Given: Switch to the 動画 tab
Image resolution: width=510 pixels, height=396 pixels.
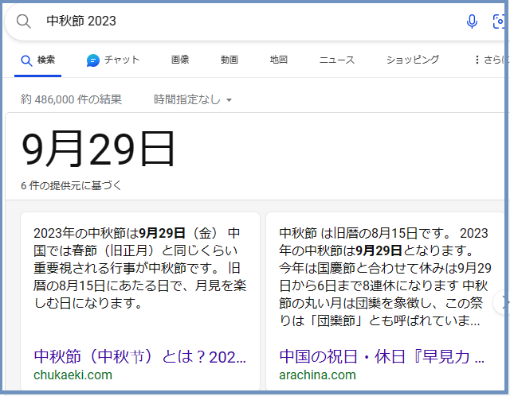Looking at the screenshot, I should tap(229, 60).
